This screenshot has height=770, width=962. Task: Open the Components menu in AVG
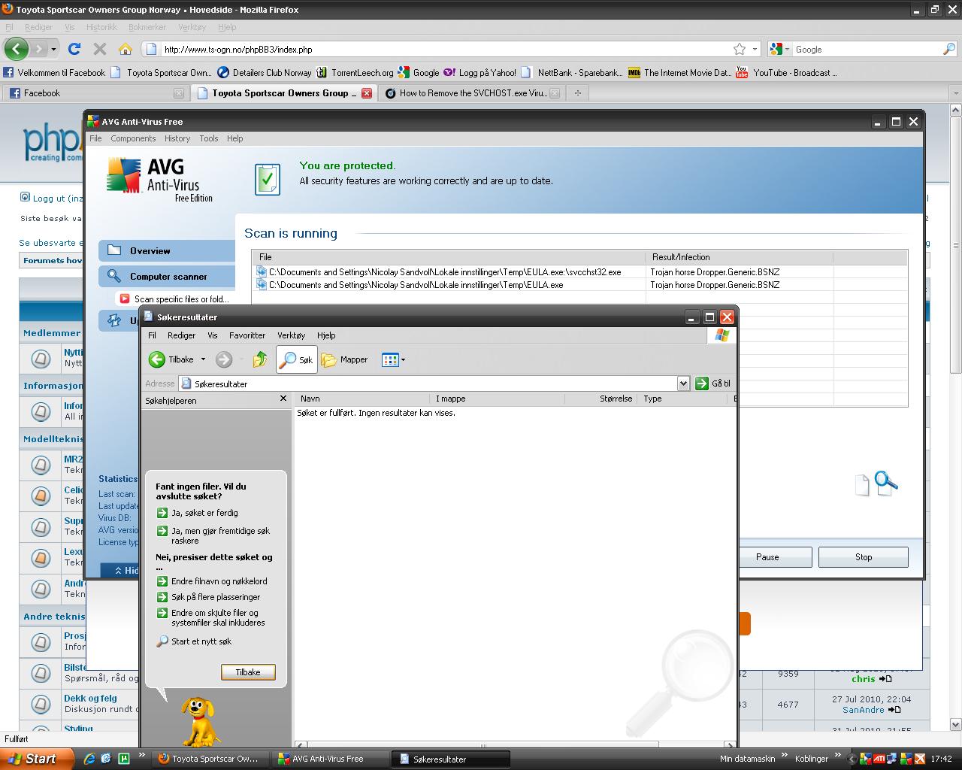[133, 138]
